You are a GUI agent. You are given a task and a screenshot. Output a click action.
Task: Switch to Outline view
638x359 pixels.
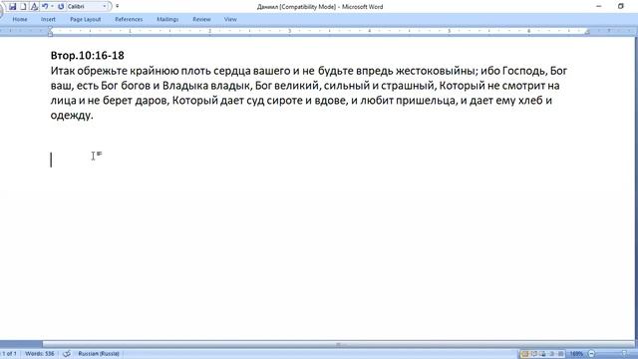[551, 354]
